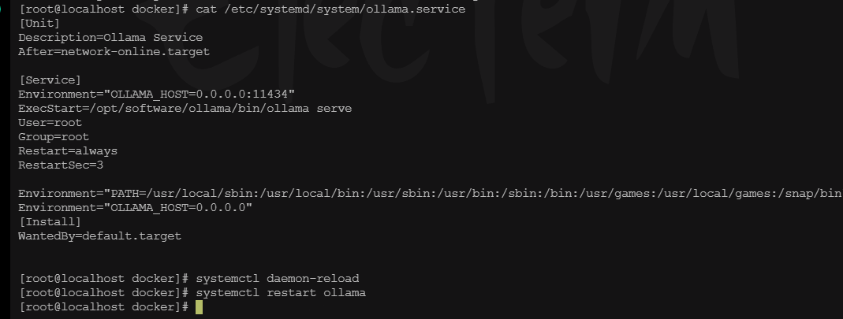Click the OLLAMA_HOST=0.0.0.0:11434 environment line
The width and height of the screenshot is (843, 319).
(x=156, y=95)
